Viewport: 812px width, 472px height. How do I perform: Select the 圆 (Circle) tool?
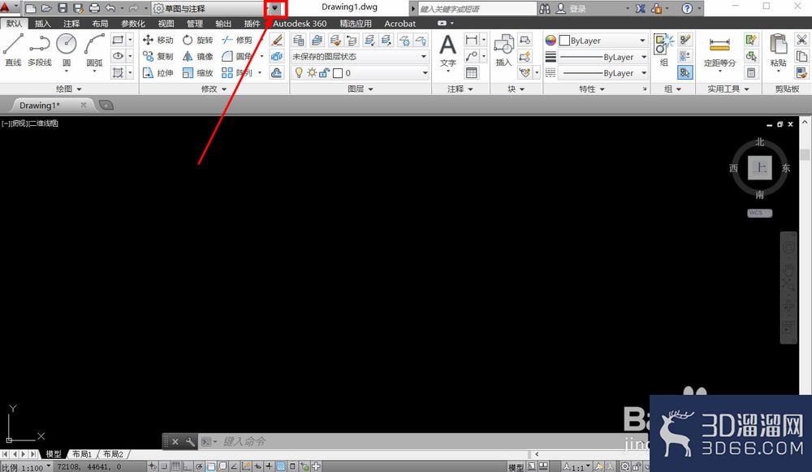click(x=67, y=50)
